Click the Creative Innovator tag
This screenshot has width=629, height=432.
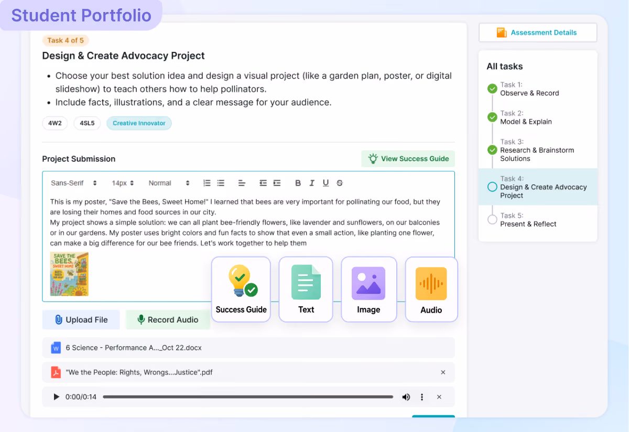(139, 124)
